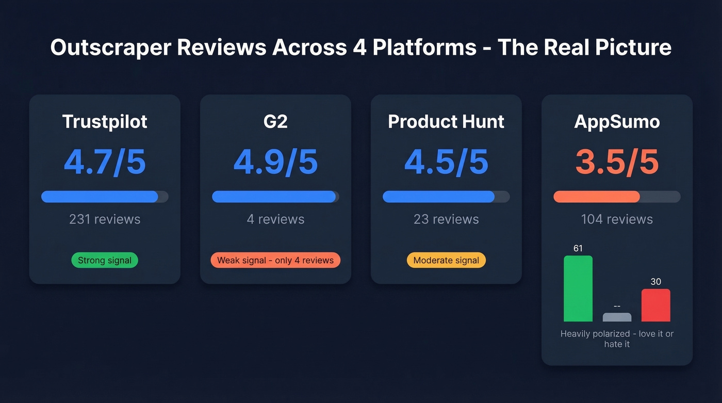The width and height of the screenshot is (722, 403).
Task: Select the G2 platform card heading
Action: 275,122
